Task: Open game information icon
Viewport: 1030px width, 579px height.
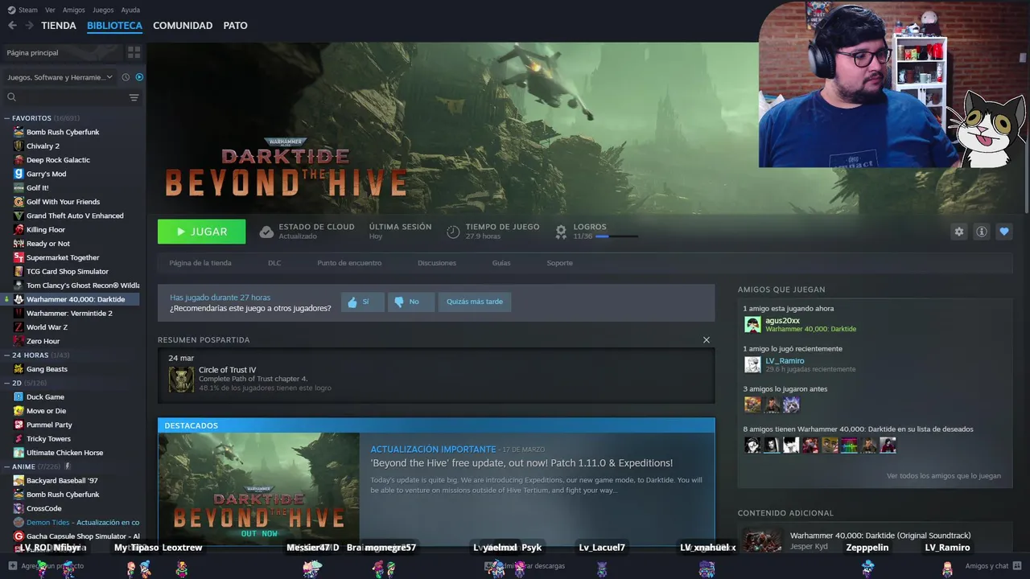Action: [x=981, y=232]
